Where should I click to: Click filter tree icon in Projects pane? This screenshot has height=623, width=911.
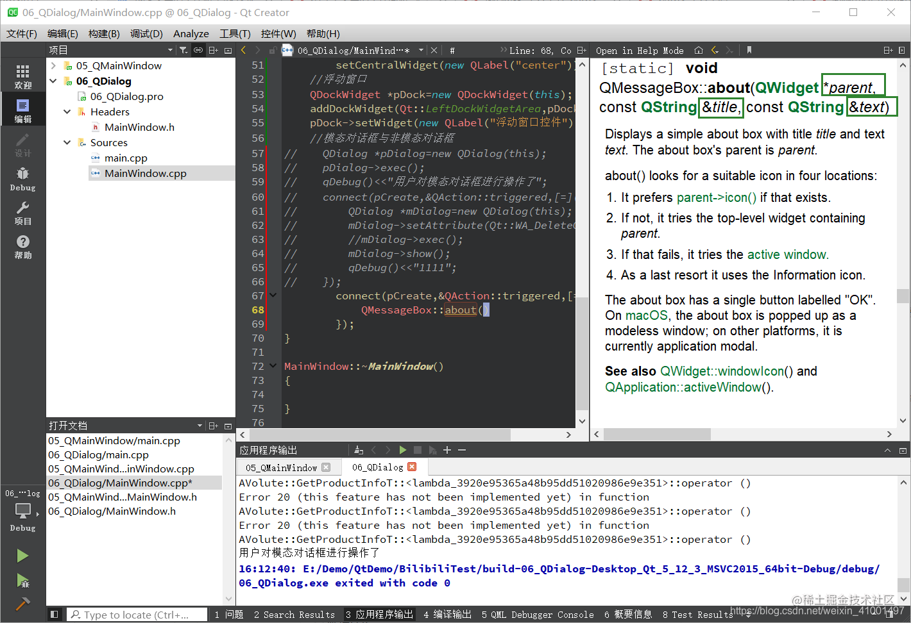pyautogui.click(x=183, y=50)
